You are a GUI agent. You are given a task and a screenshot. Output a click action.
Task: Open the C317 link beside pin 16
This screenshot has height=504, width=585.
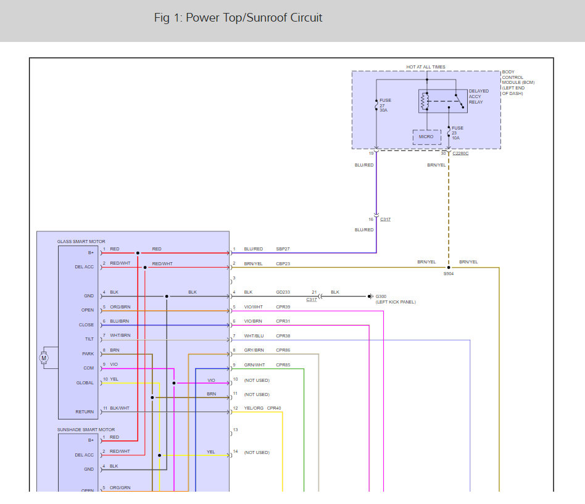coord(386,220)
